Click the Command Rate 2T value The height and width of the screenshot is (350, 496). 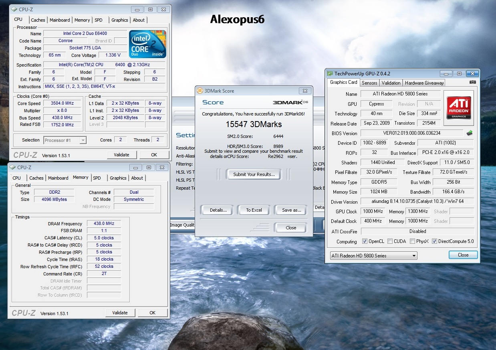pyautogui.click(x=104, y=274)
